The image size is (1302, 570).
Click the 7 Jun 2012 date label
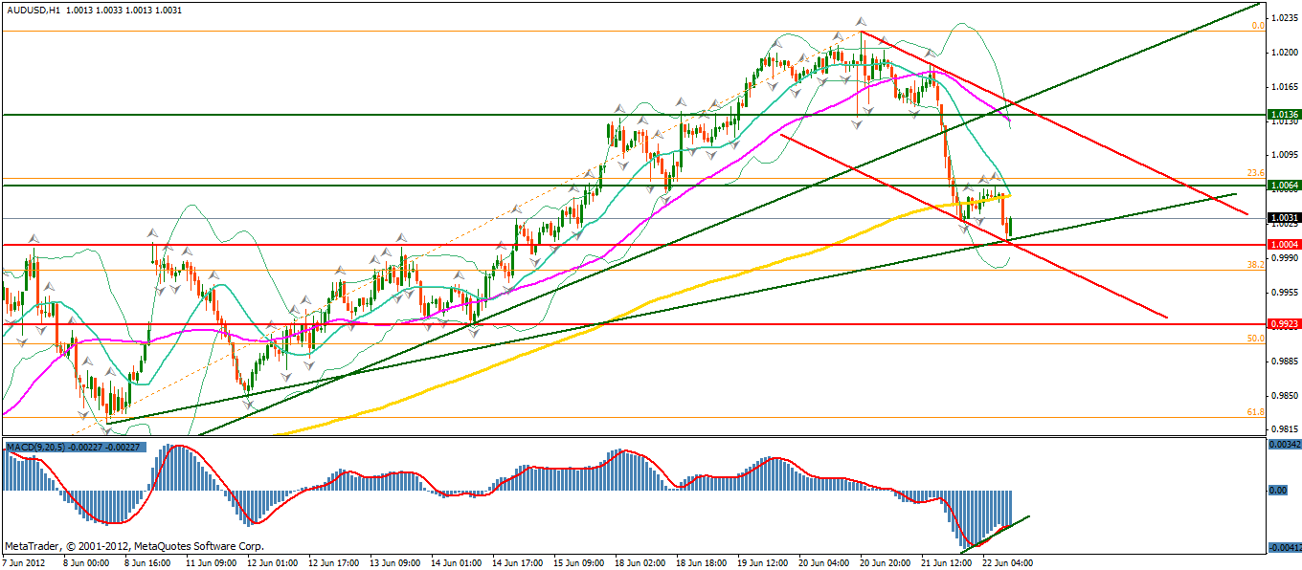click(25, 562)
